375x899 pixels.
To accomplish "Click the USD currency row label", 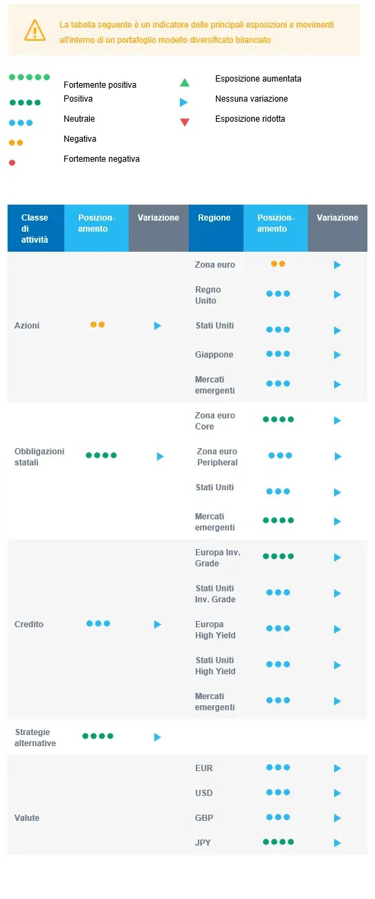I will tap(204, 793).
